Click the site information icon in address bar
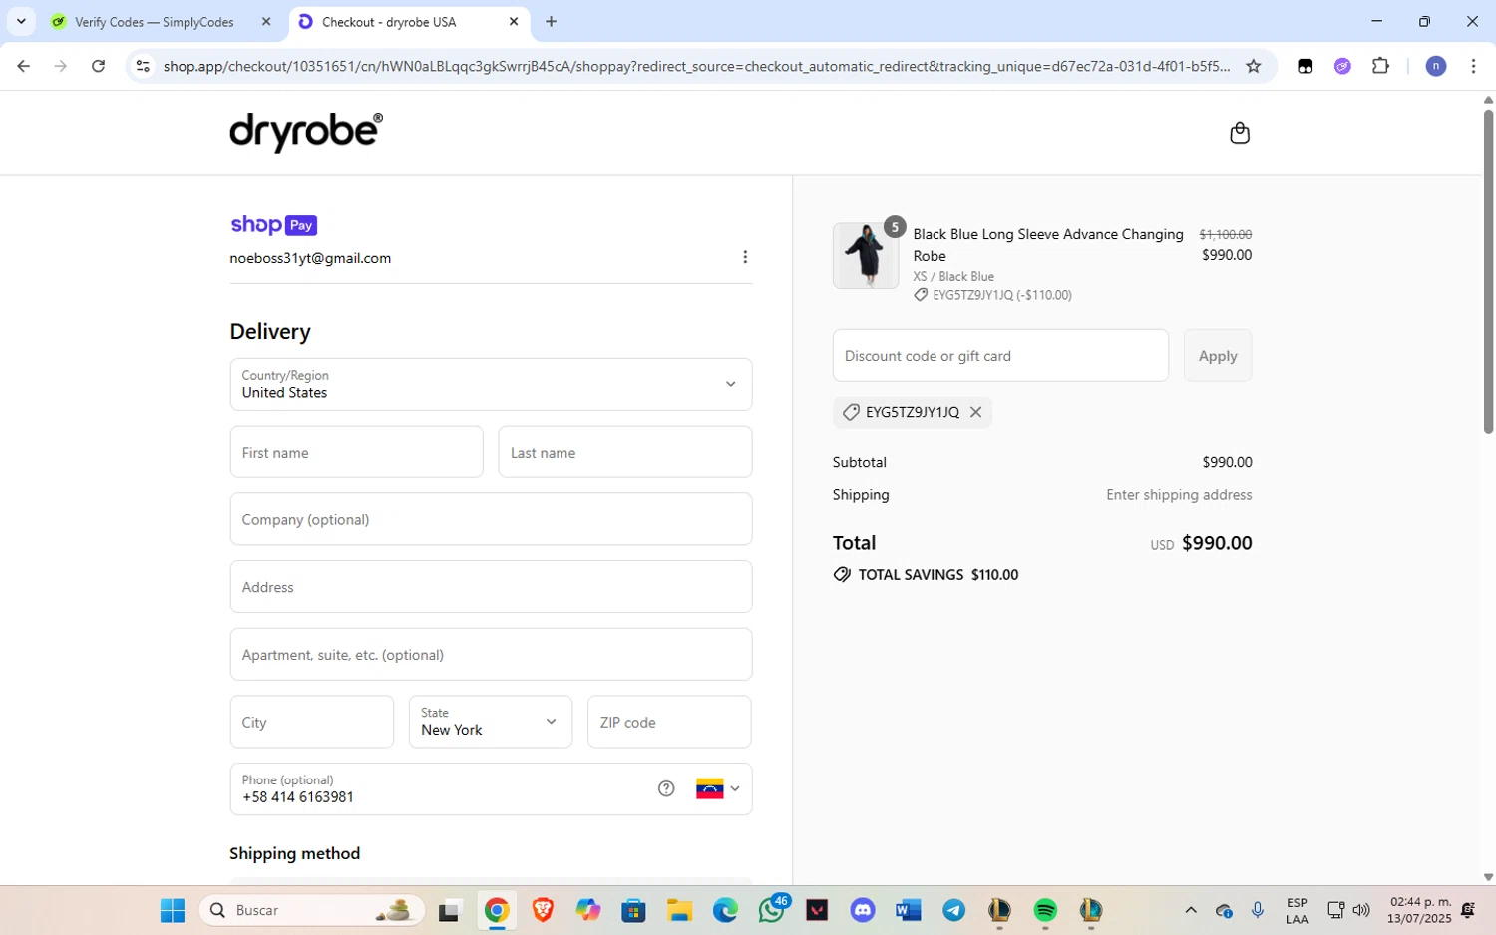 143,66
